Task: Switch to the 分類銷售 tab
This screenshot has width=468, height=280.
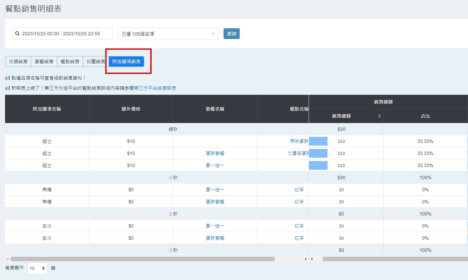Action: coord(18,62)
